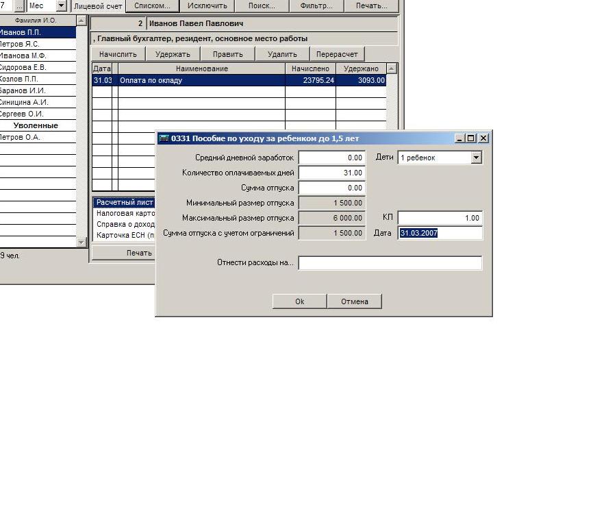Focus the Отнести расходы на... field

pyautogui.click(x=390, y=262)
